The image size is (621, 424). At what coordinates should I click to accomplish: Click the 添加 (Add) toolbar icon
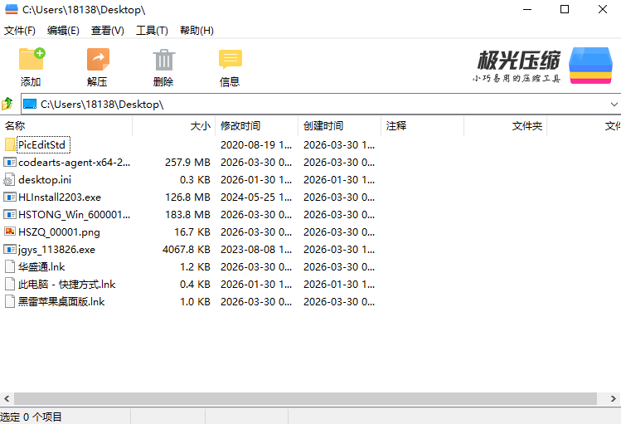coord(32,59)
